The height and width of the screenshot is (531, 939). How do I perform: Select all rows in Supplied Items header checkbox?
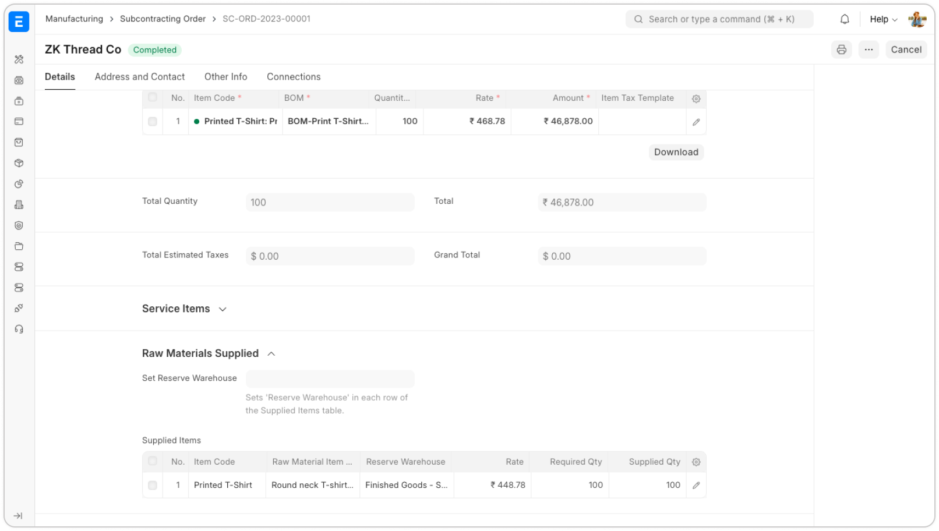153,461
